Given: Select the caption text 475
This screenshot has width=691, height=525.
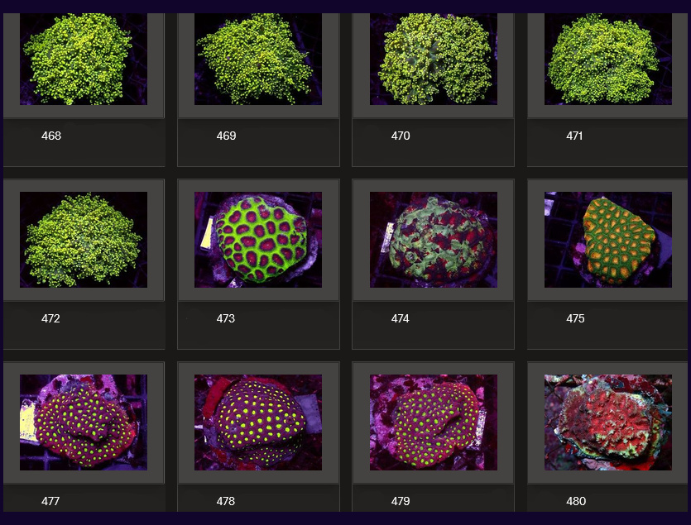Looking at the screenshot, I should point(575,318).
